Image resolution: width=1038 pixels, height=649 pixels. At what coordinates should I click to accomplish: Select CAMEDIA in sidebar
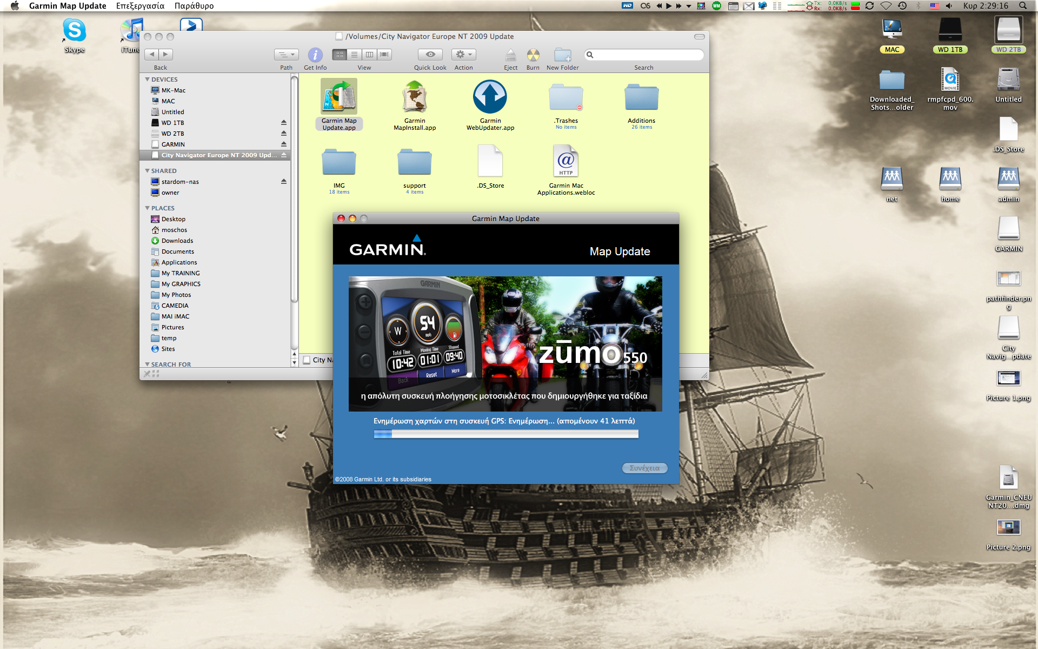pyautogui.click(x=215, y=306)
